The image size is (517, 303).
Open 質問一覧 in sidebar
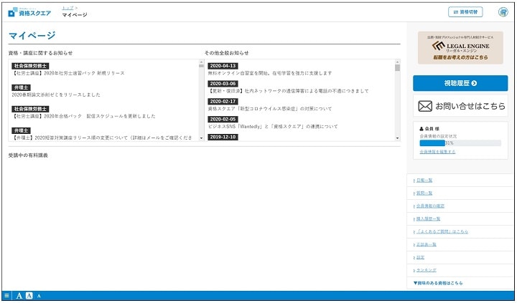[x=424, y=193]
